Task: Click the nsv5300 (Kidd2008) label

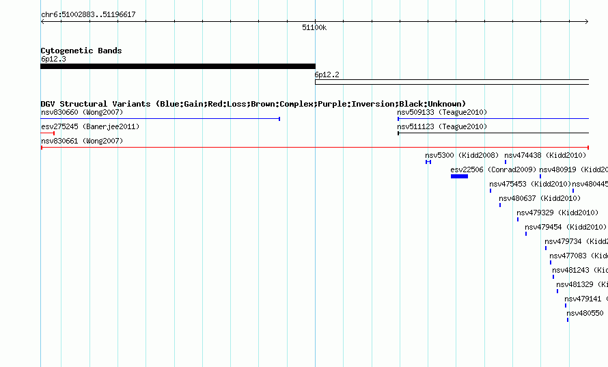Action: [462, 156]
